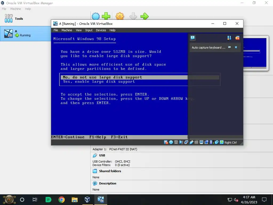The height and width of the screenshot is (205, 273).
Task: Click the green notes app taskbar icon
Action: pos(48,200)
